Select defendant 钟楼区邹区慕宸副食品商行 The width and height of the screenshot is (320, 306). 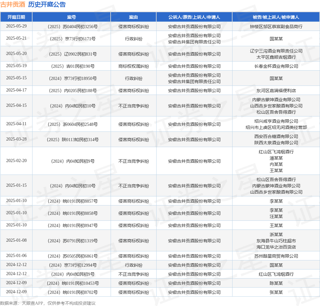click(x=276, y=27)
